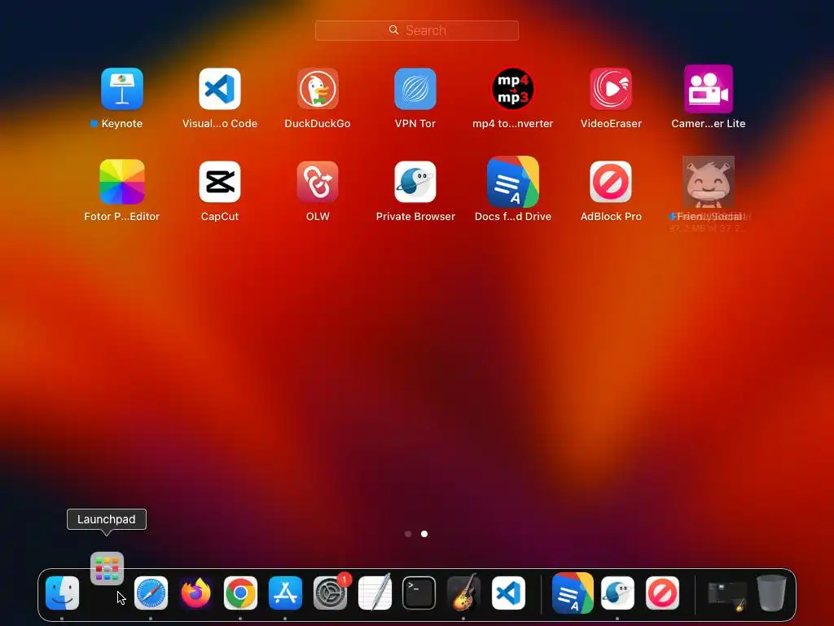This screenshot has height=626, width=834.
Task: Click AdBlock Pro in the Dock
Action: coord(662,593)
